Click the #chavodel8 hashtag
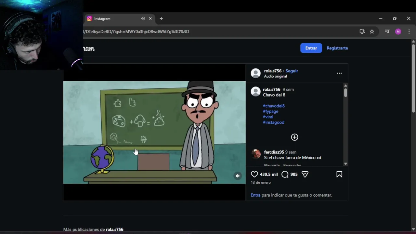416x234 pixels. pyautogui.click(x=274, y=106)
